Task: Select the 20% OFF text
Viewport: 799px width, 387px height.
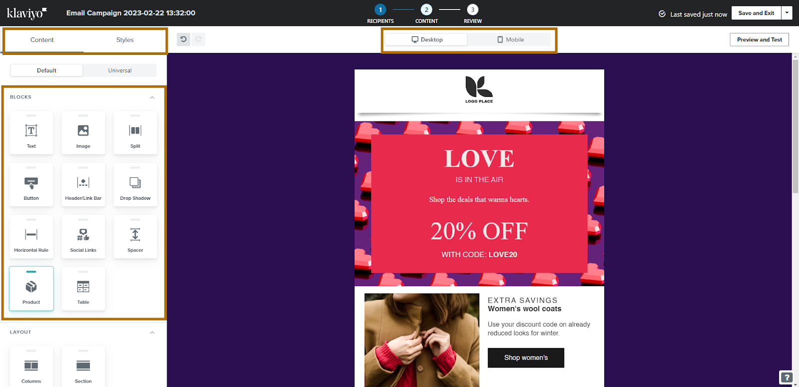Action: 479,231
